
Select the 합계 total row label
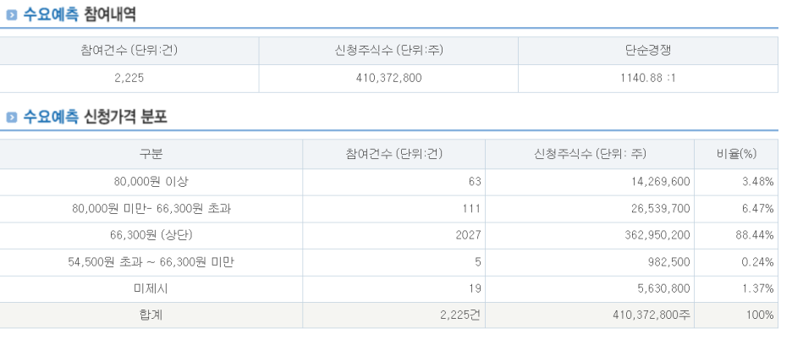pyautogui.click(x=151, y=315)
